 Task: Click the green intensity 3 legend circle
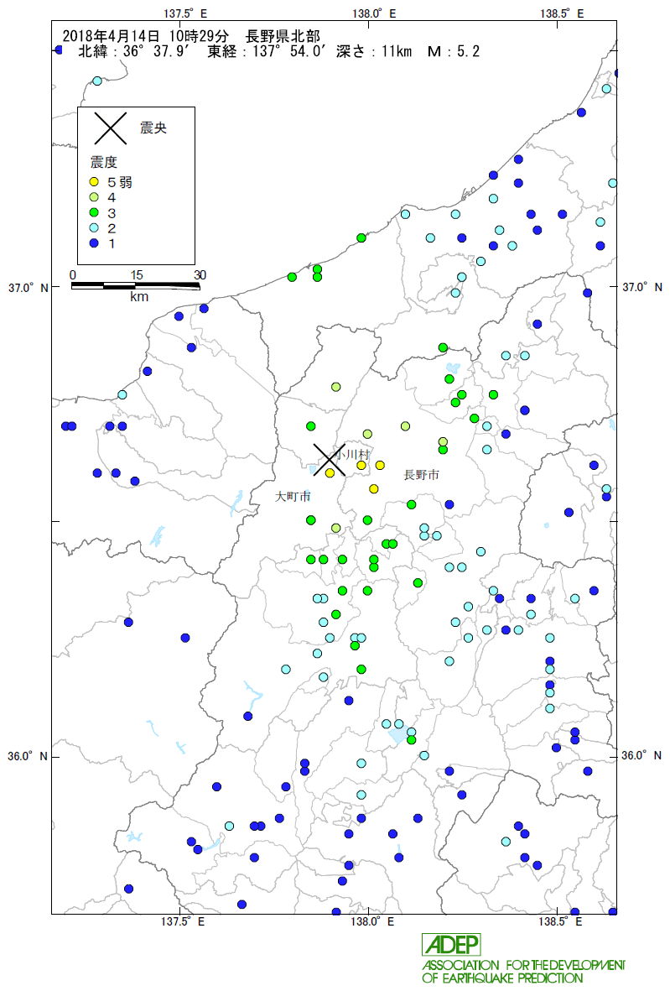click(x=95, y=212)
